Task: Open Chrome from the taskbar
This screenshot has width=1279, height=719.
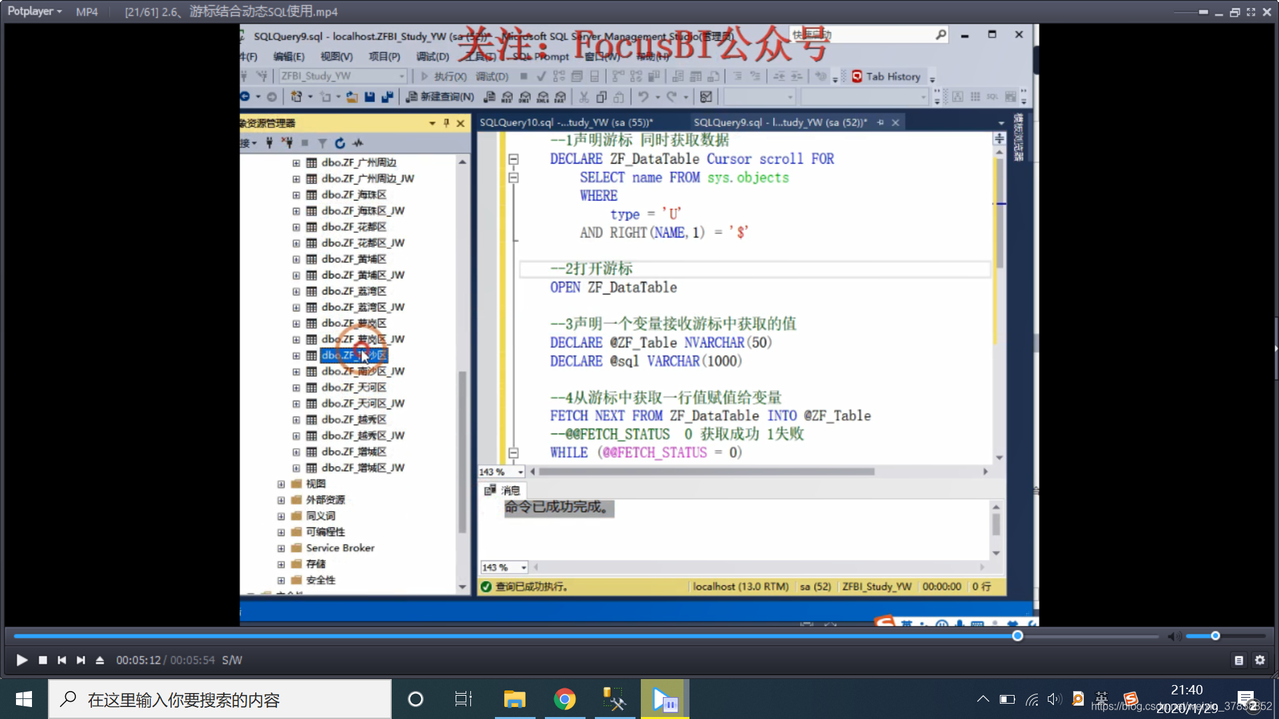Action: coord(564,700)
